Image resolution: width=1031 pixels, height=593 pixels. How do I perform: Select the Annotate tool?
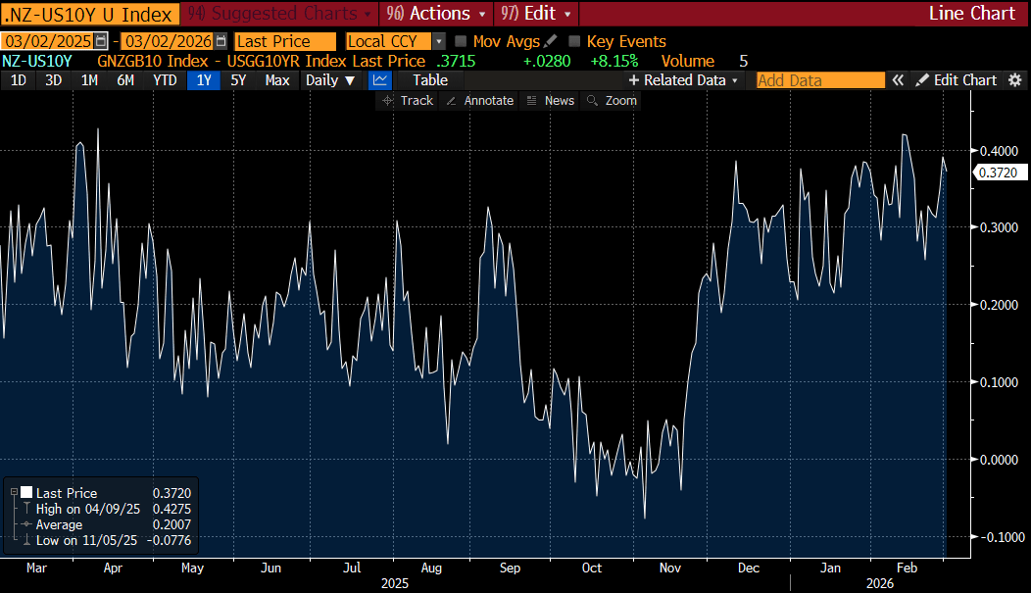pos(479,101)
